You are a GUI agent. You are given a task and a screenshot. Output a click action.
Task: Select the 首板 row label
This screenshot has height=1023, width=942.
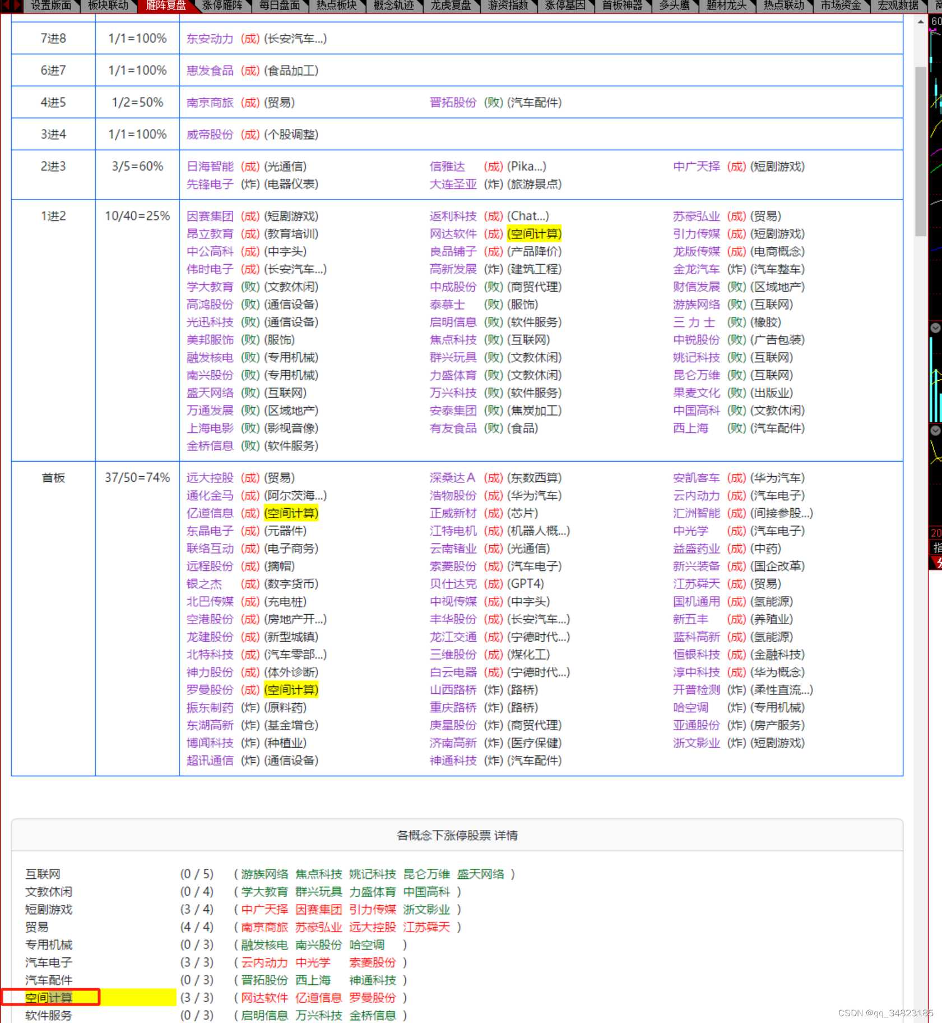pyautogui.click(x=53, y=478)
